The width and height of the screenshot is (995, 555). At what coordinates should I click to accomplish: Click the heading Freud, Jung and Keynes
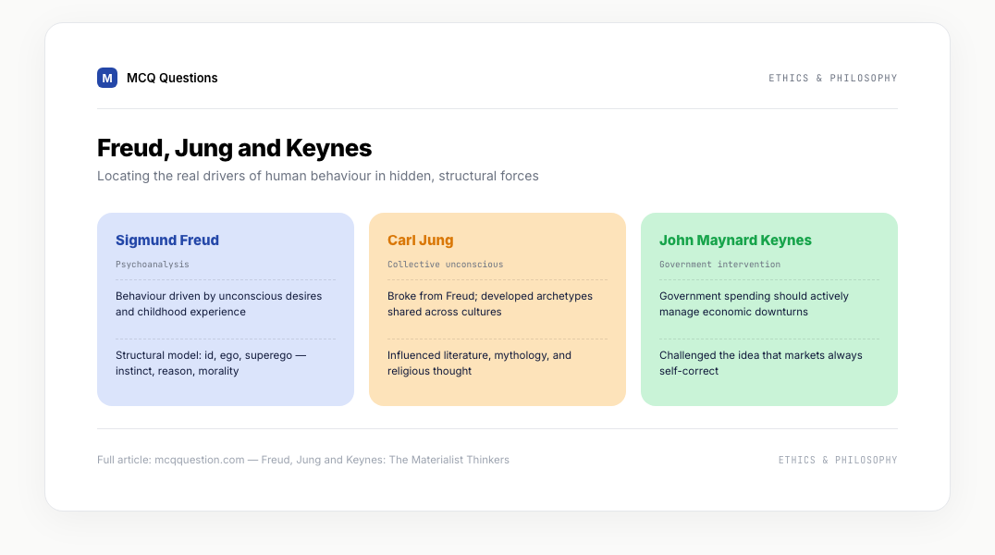[x=234, y=148]
